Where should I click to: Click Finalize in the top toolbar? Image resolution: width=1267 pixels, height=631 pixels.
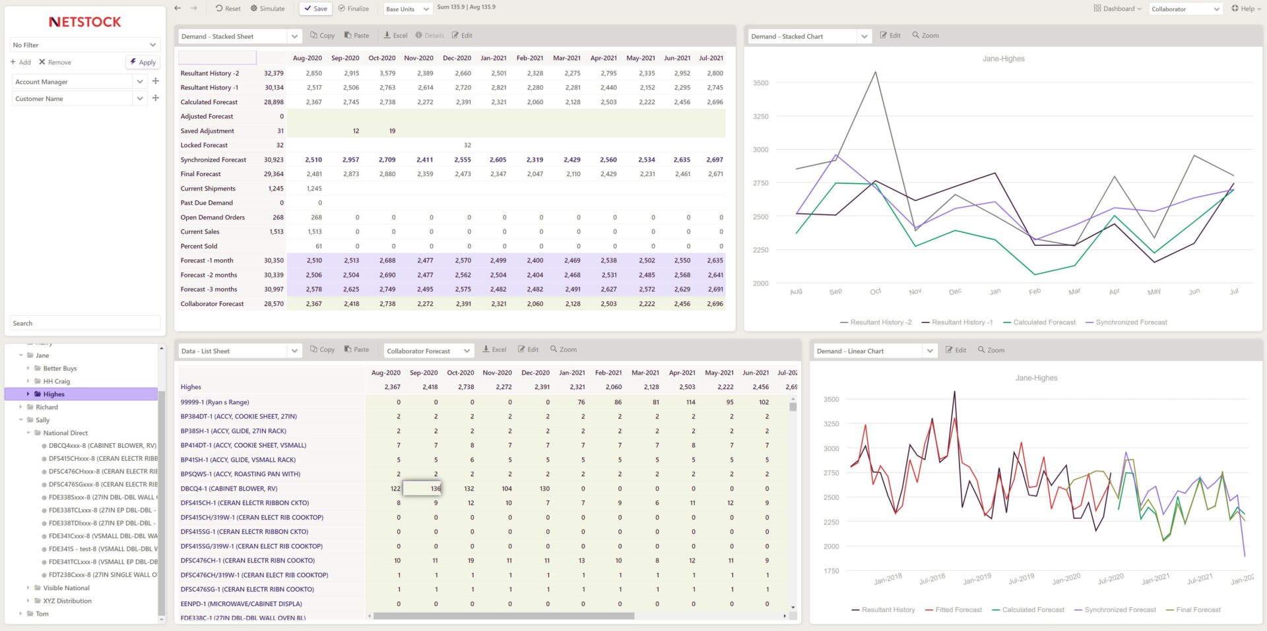coord(353,9)
